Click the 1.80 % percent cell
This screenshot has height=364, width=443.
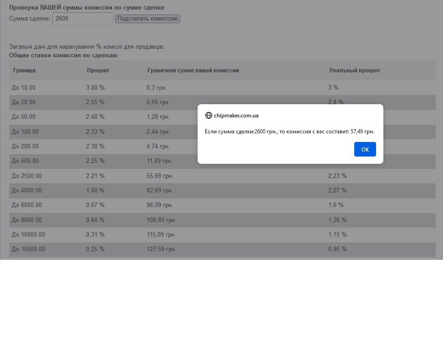(95, 190)
